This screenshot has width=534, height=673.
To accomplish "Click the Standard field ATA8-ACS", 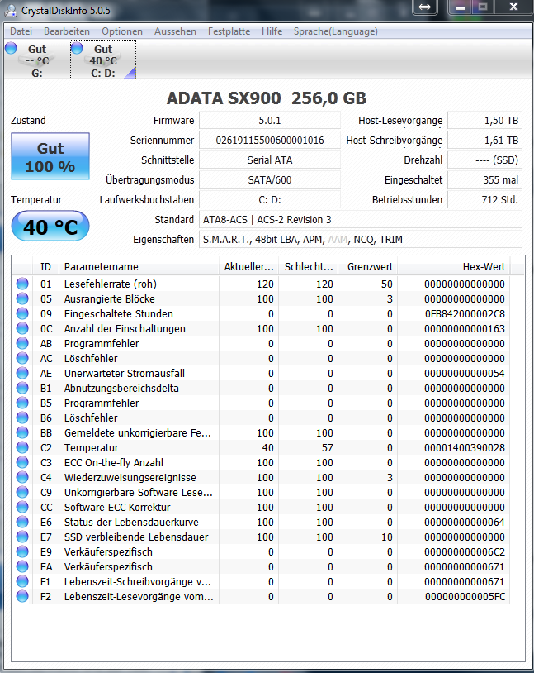I will point(361,219).
